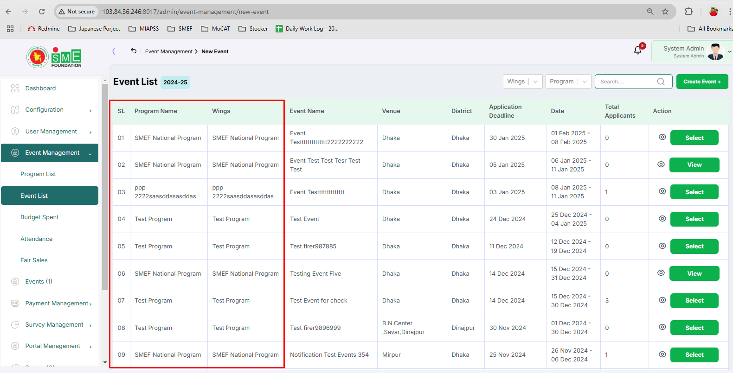Click the SME Foundation logo
This screenshot has height=373, width=733.
point(54,57)
